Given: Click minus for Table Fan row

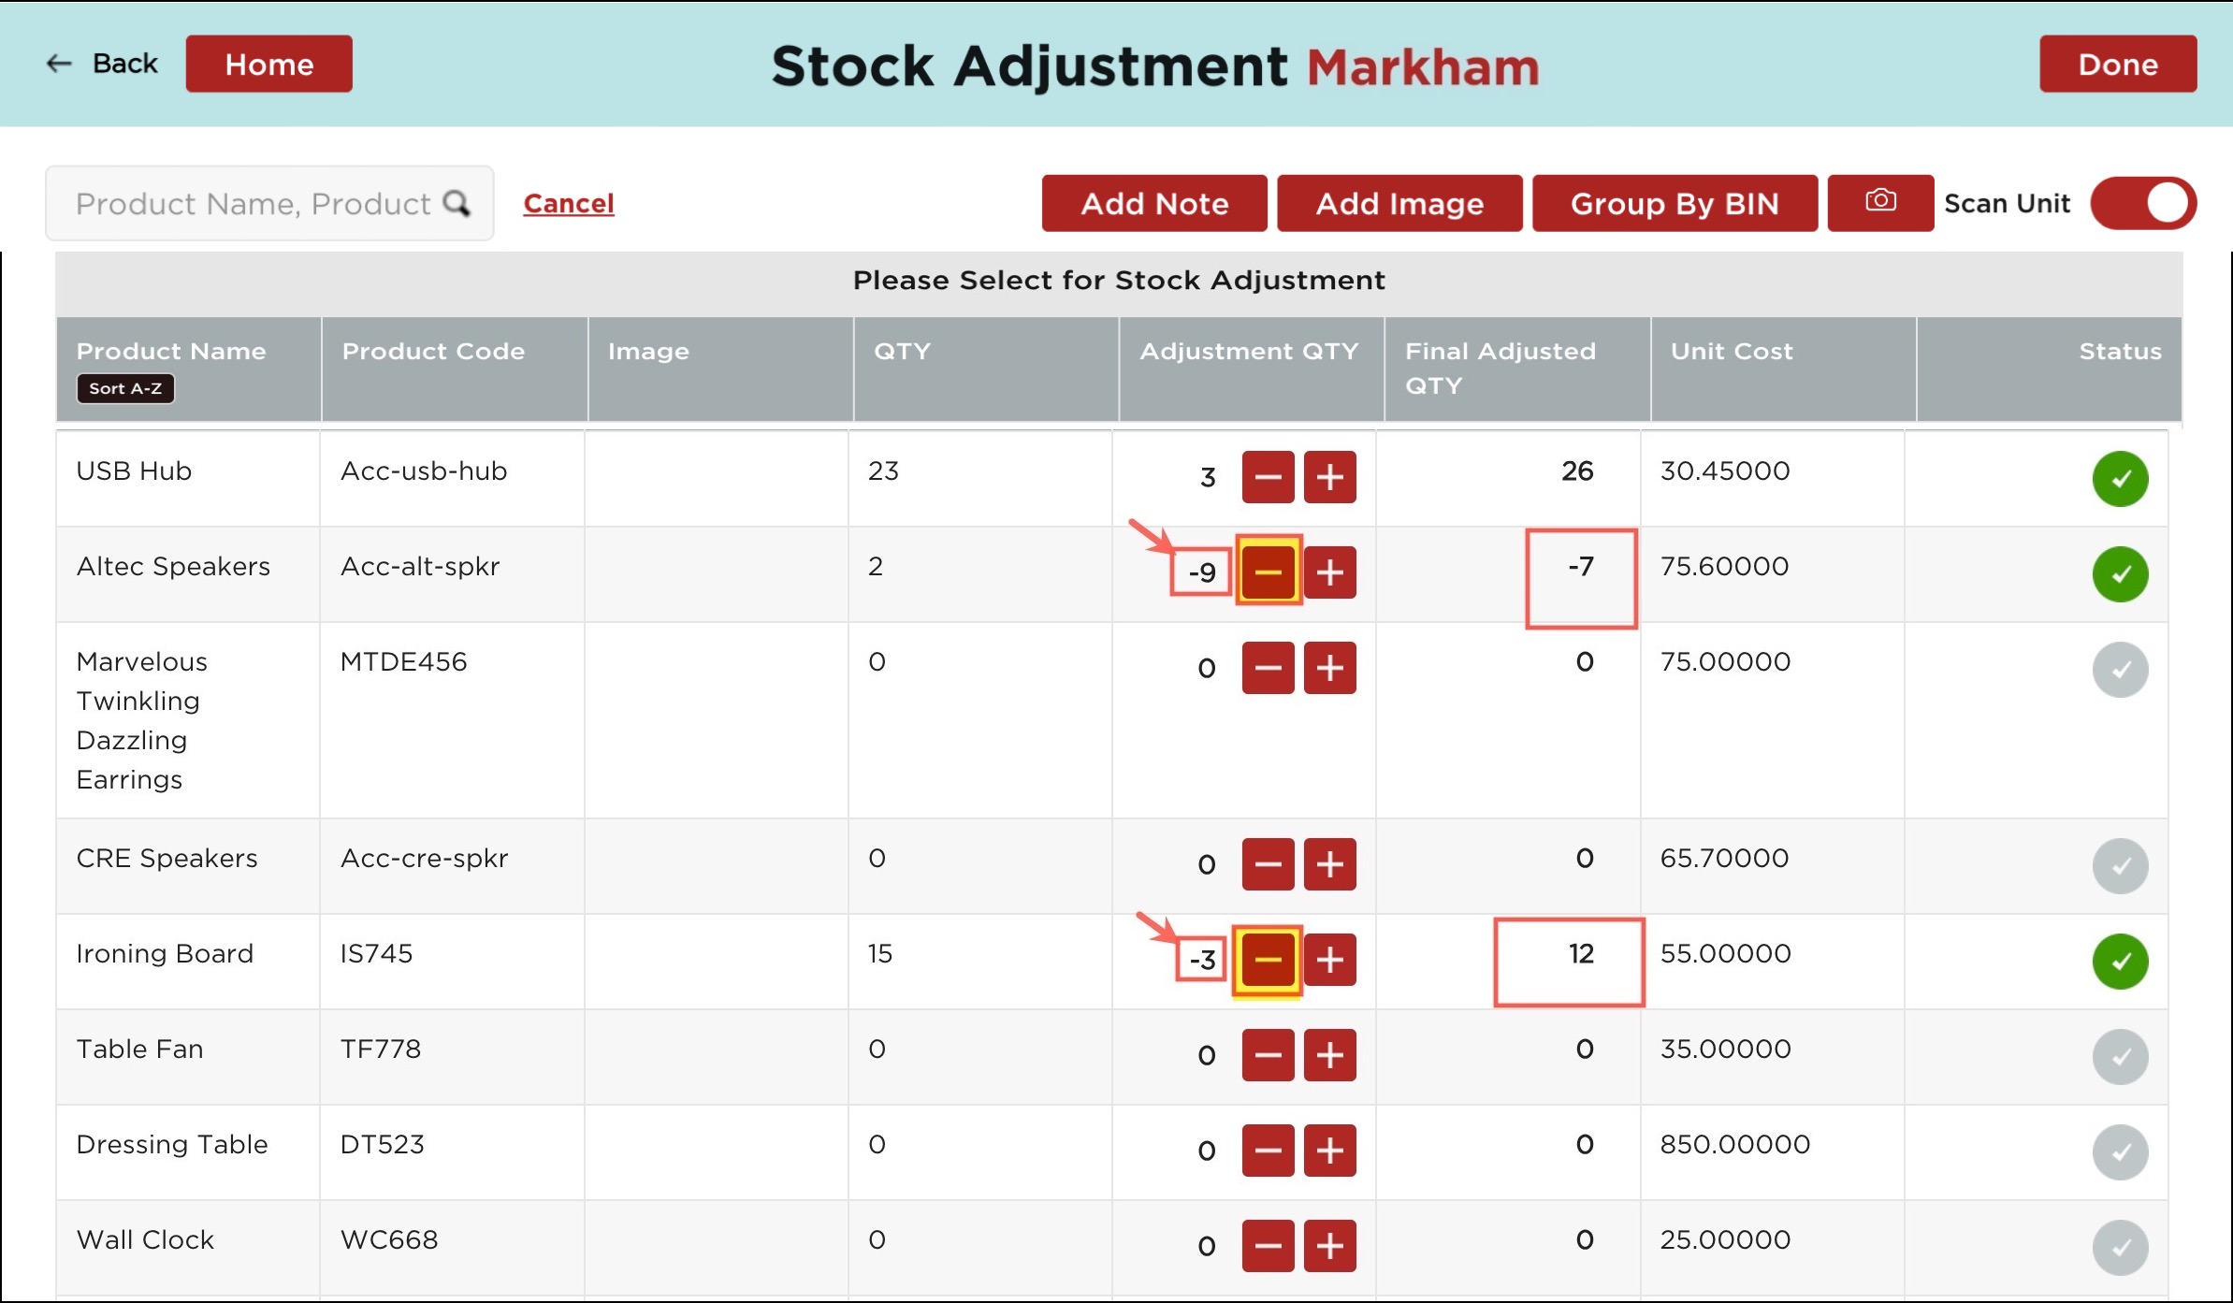Looking at the screenshot, I should (1268, 1055).
